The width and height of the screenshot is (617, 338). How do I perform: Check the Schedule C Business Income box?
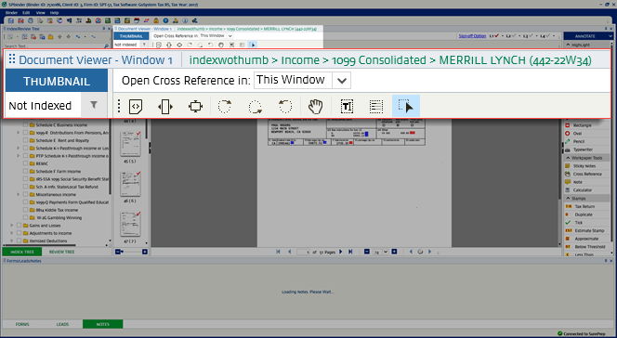pos(26,125)
